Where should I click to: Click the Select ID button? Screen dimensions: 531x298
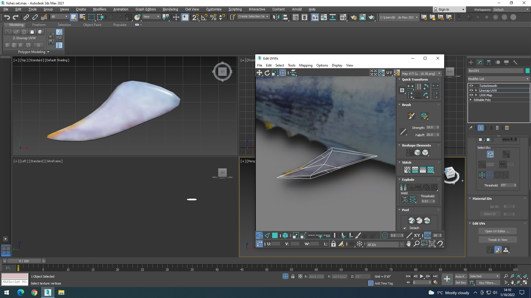[x=490, y=214]
